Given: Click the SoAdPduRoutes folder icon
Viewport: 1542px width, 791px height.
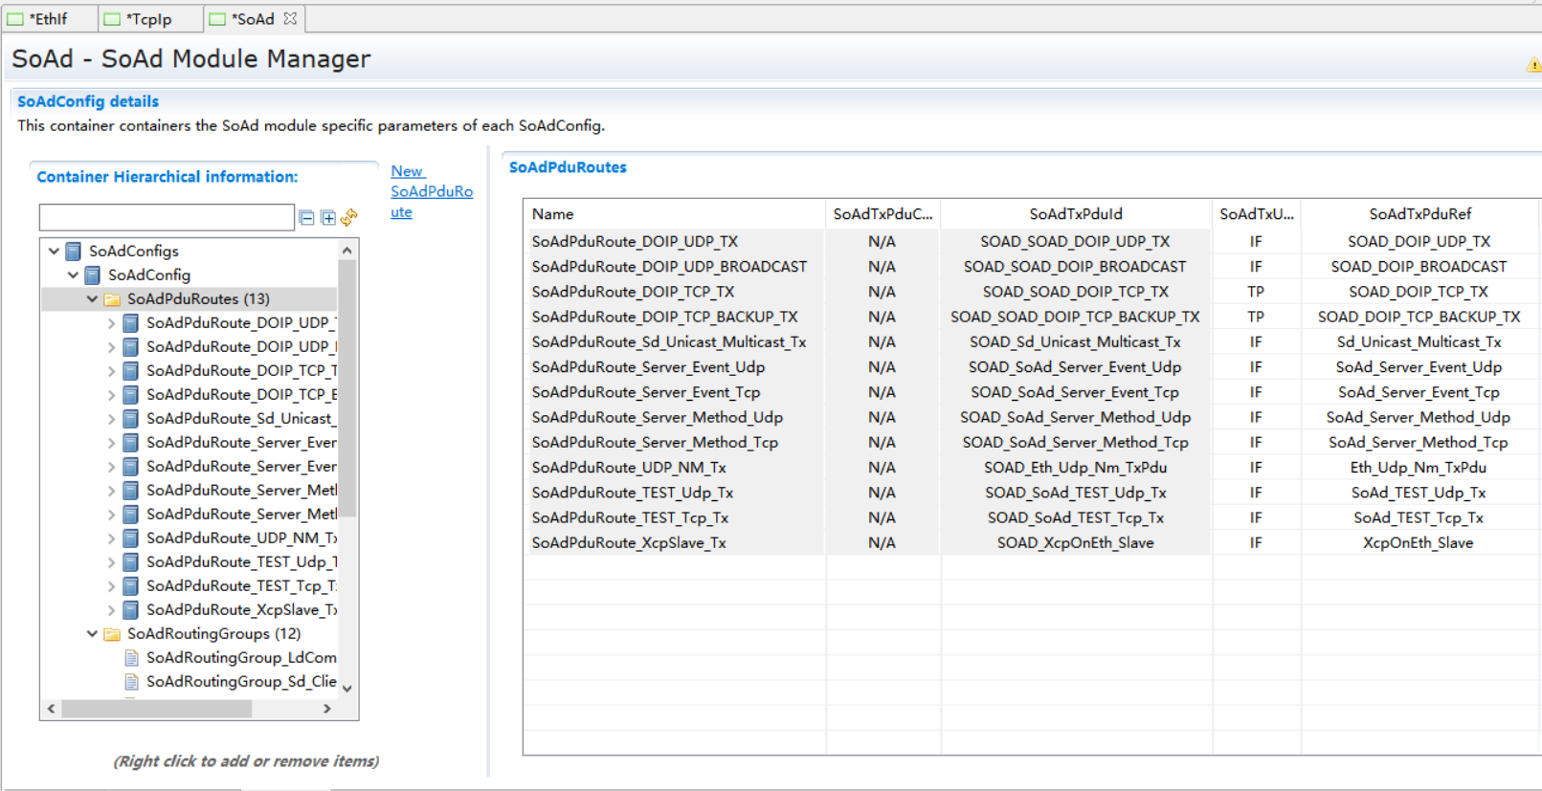Looking at the screenshot, I should [x=112, y=299].
